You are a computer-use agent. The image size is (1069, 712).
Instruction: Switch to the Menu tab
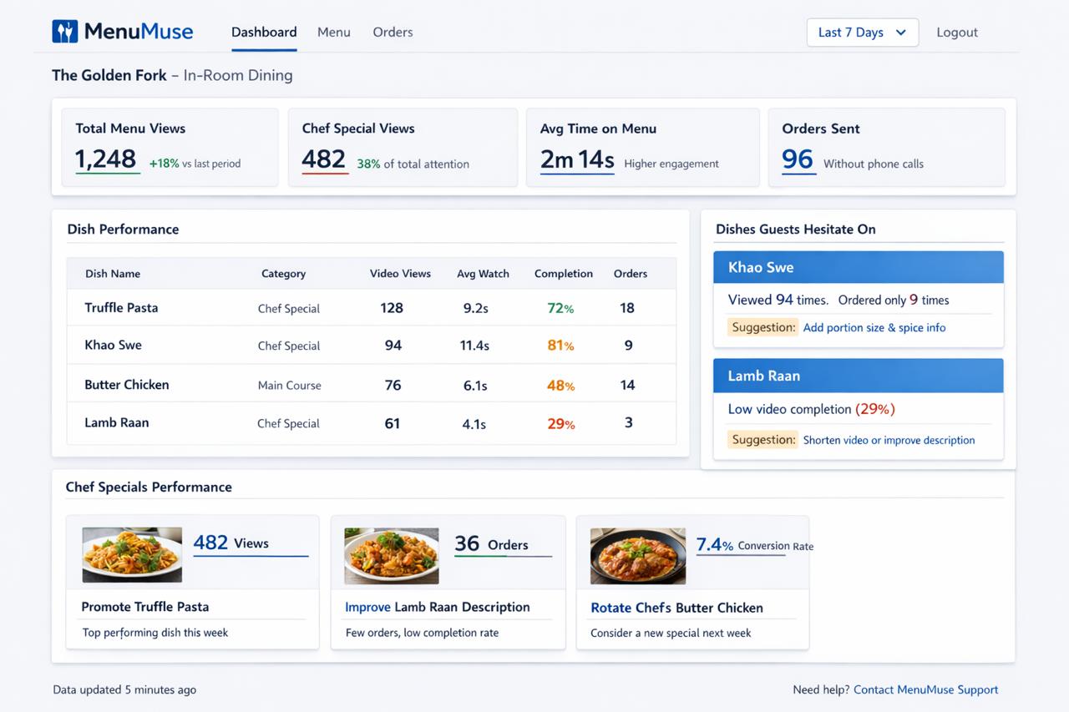333,33
